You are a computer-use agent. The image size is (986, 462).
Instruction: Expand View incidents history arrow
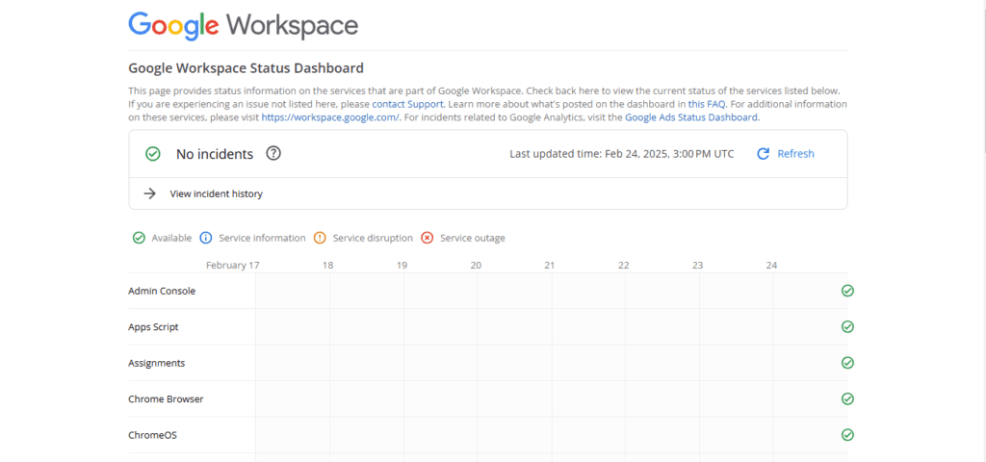(149, 193)
